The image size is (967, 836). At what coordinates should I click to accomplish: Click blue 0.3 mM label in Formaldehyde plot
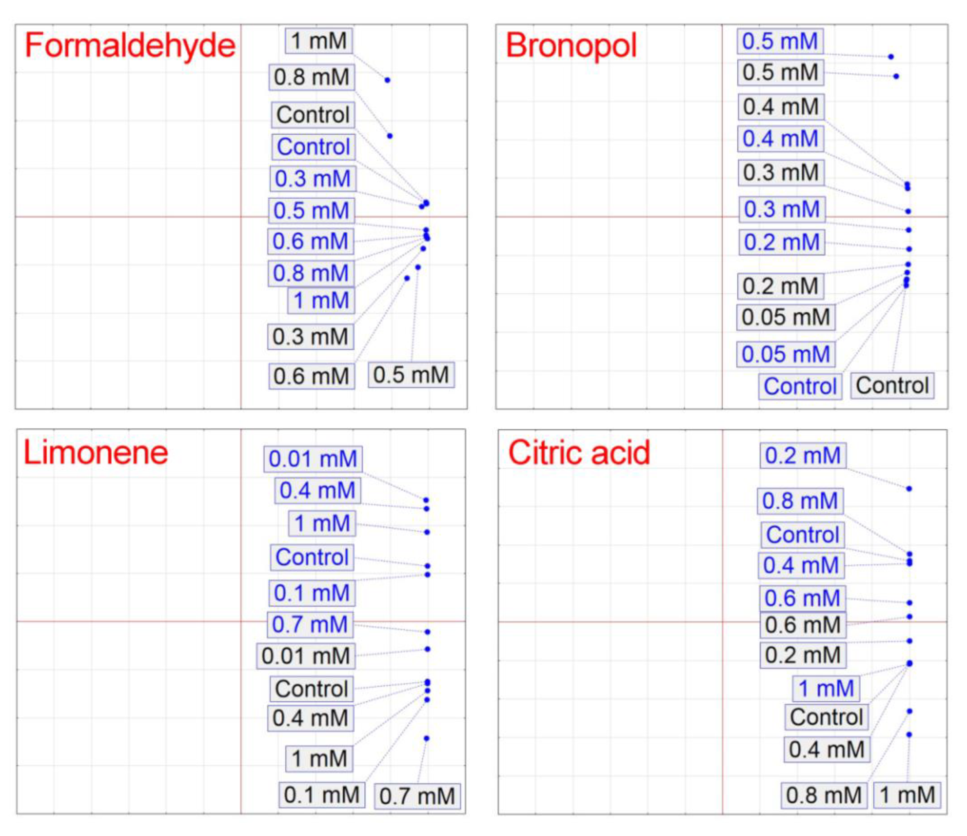coord(312,178)
